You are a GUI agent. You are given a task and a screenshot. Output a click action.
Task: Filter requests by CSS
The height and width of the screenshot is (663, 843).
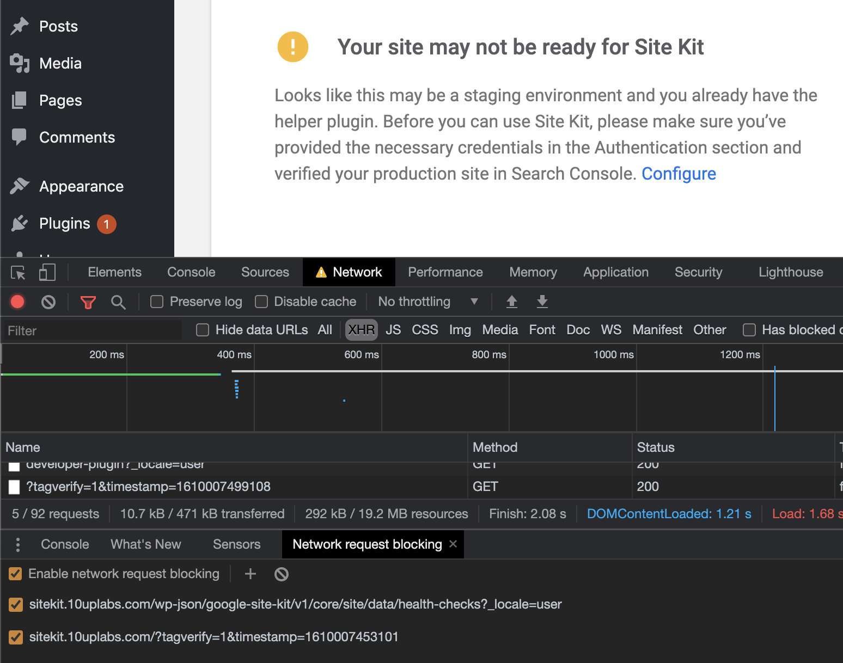425,330
